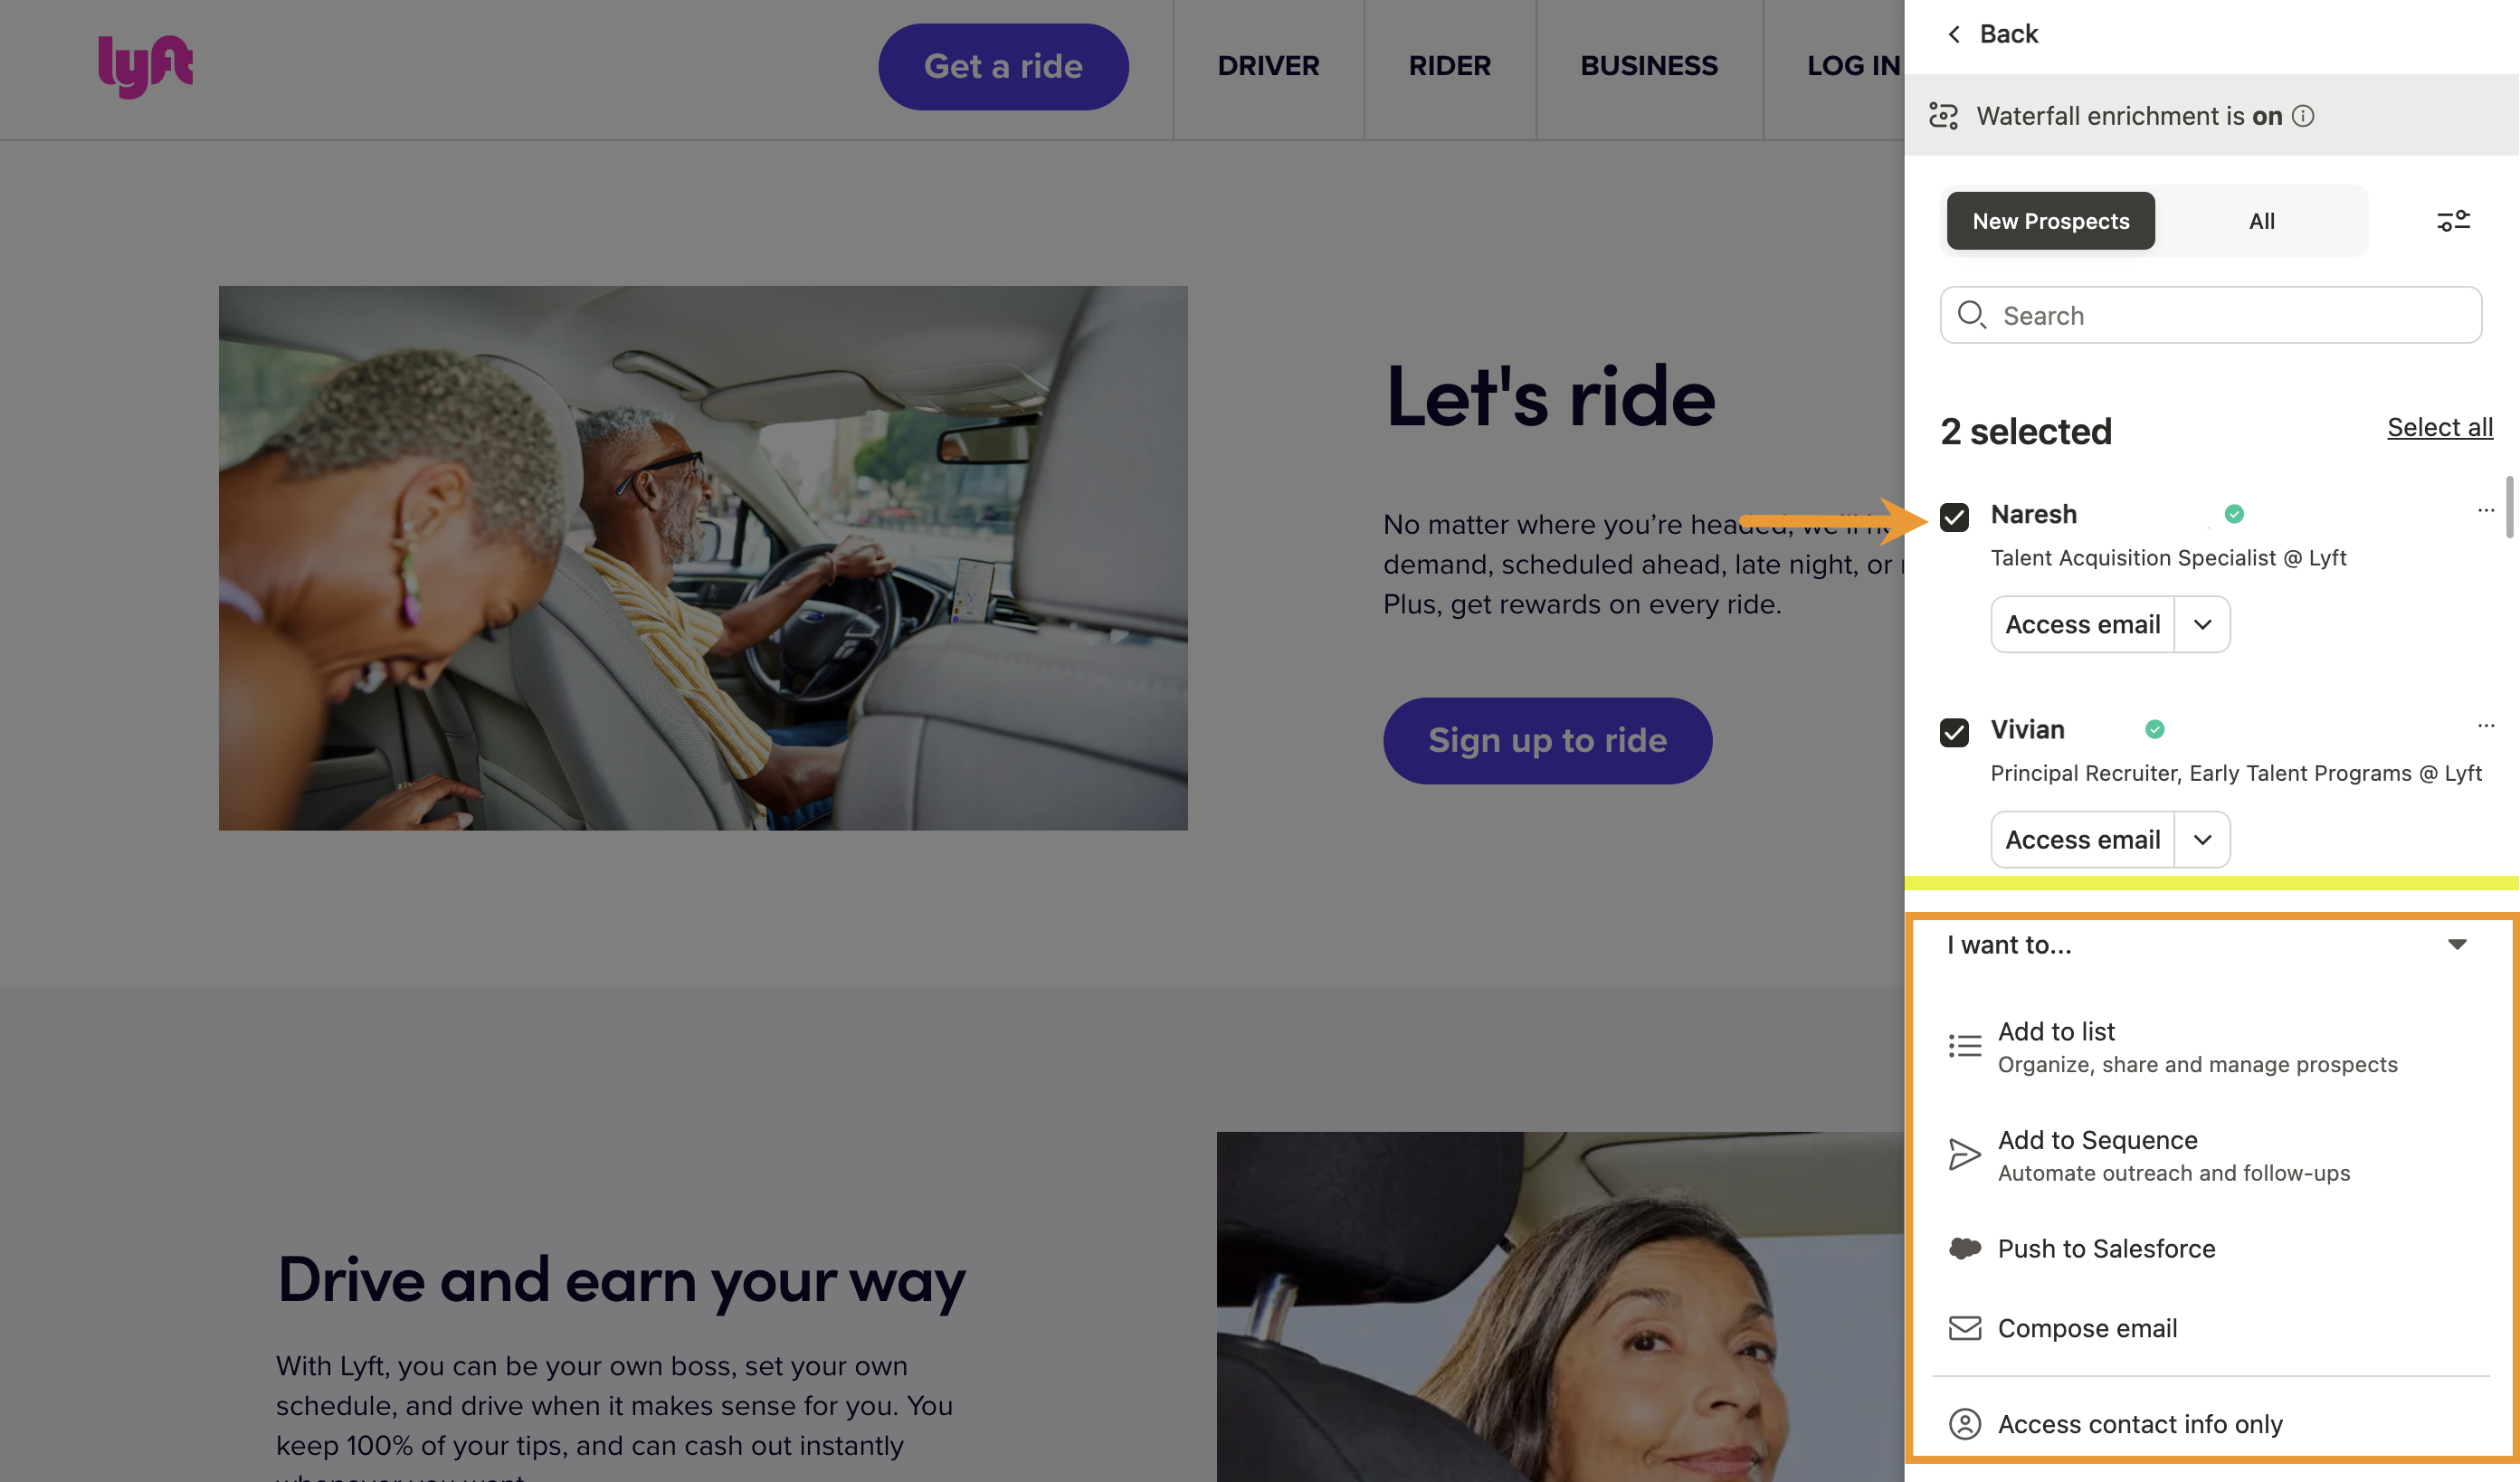Uncheck Naresh's selection checkbox
Screen dimensions: 2520x1482
pyautogui.click(x=1954, y=517)
